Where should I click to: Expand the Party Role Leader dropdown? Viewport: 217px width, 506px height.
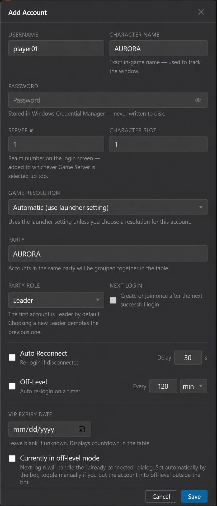tap(56, 300)
